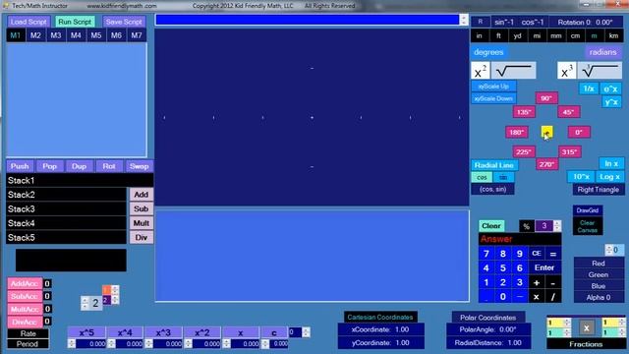Click the gray x button in Fractions
The height and width of the screenshot is (354, 629).
(586, 327)
